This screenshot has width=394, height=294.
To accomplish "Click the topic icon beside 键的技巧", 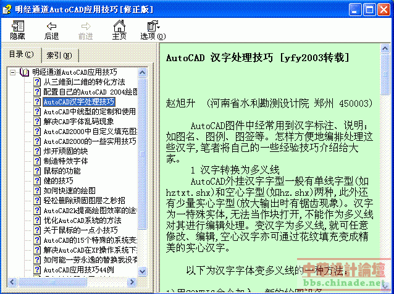I will [37, 181].
